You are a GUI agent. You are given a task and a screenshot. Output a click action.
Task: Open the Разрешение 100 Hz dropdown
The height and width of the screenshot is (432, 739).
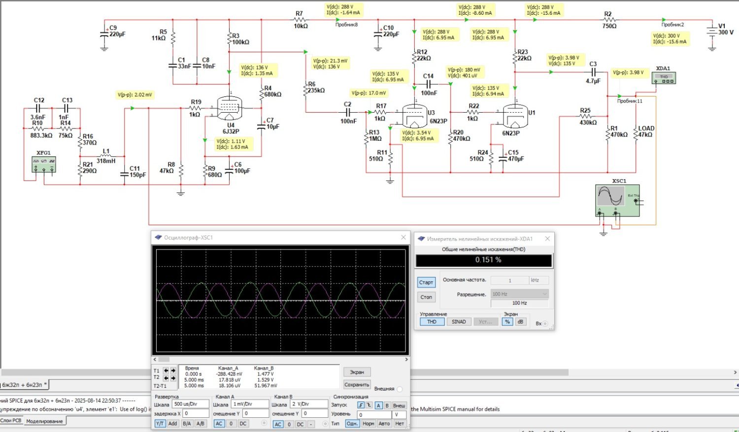520,294
